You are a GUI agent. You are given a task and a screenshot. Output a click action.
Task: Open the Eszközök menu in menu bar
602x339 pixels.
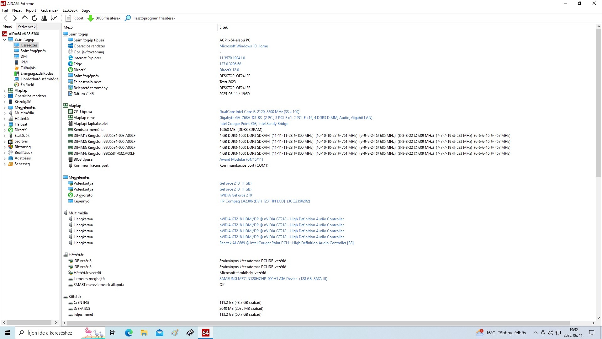(x=70, y=10)
